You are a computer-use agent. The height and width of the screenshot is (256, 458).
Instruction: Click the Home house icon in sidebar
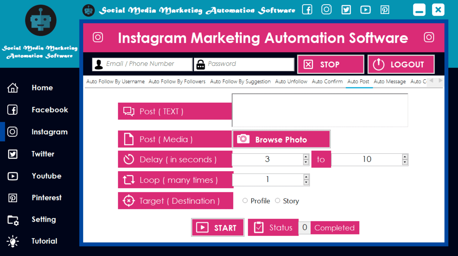pos(13,88)
